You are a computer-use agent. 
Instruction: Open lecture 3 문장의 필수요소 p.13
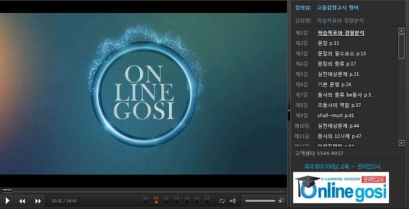342,53
